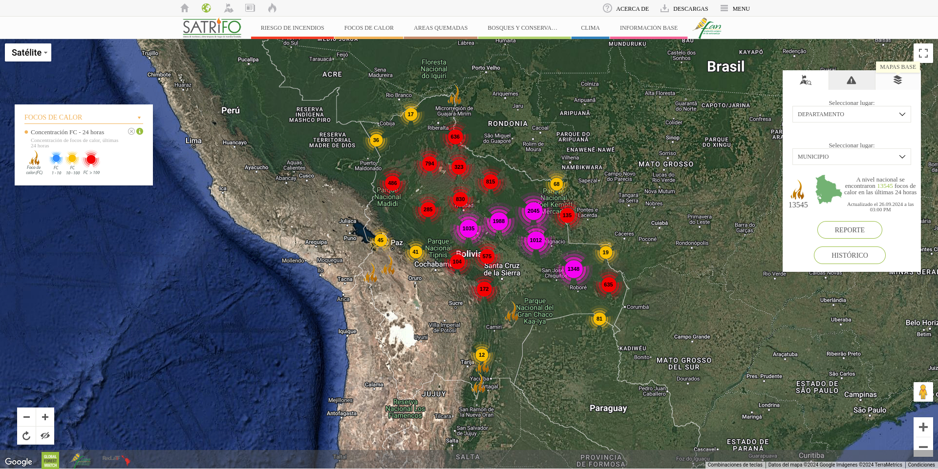Expand the DEPARTAMENTO select box

tap(852, 114)
